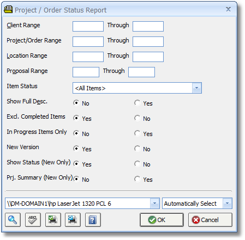Click the Client Range label

23,25
